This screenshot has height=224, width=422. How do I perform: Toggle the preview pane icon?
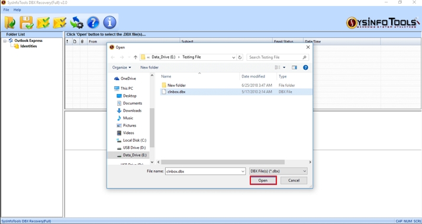[294, 67]
